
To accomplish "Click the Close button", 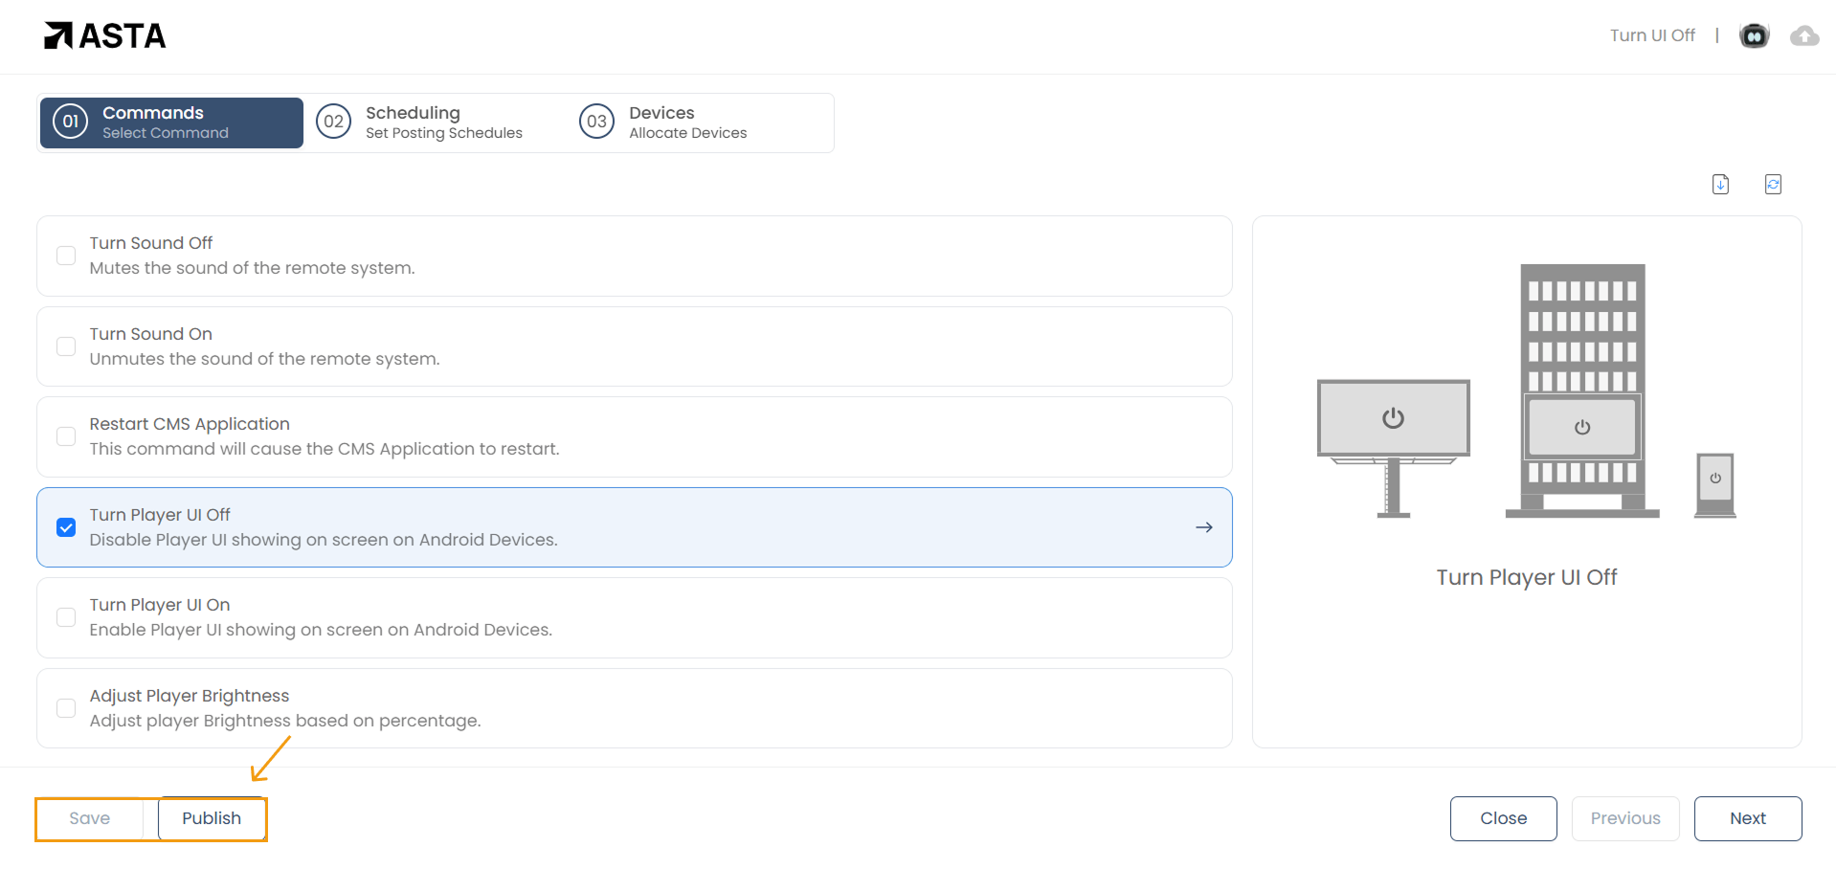I will 1503,818.
